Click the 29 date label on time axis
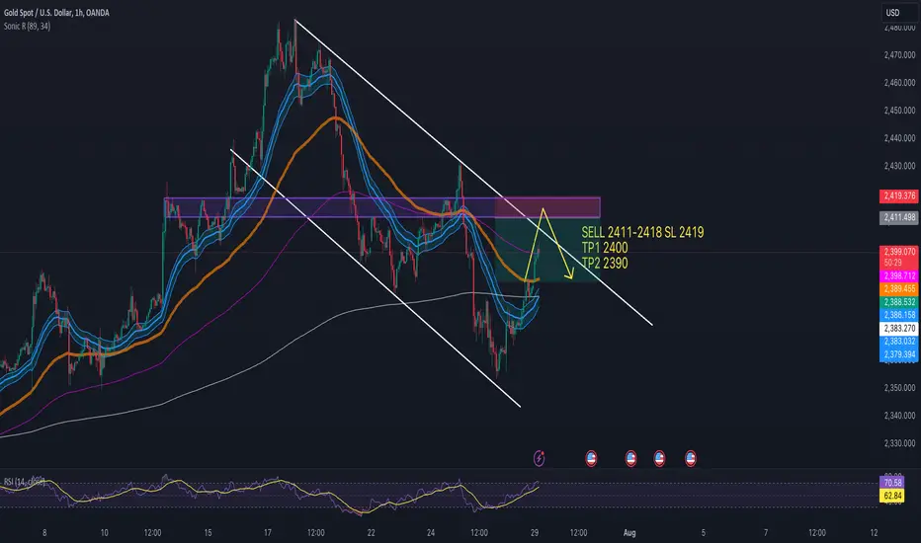This screenshot has height=543, width=921. click(535, 533)
